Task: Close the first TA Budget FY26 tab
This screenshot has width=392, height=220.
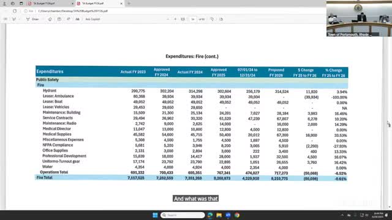Action: tap(72, 4)
